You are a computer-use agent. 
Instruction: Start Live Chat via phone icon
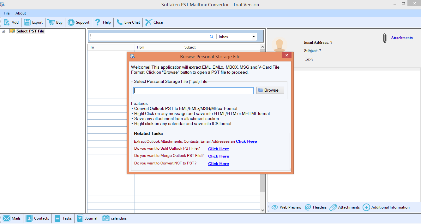pos(119,22)
